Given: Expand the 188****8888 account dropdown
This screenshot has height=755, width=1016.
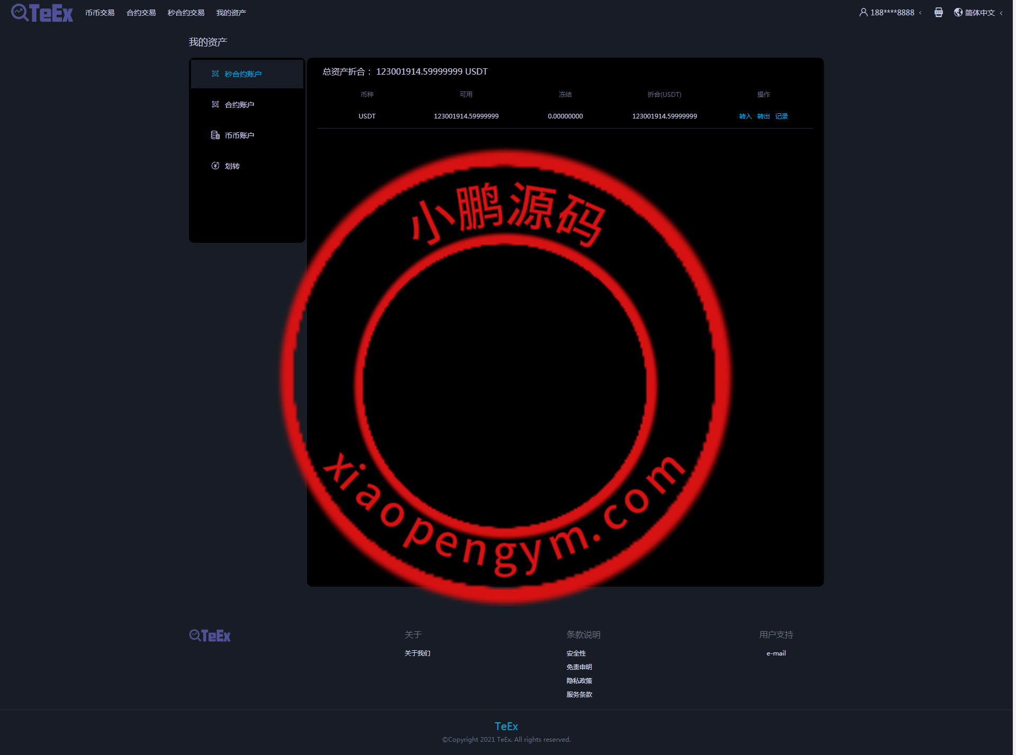Looking at the screenshot, I should click(x=892, y=12).
